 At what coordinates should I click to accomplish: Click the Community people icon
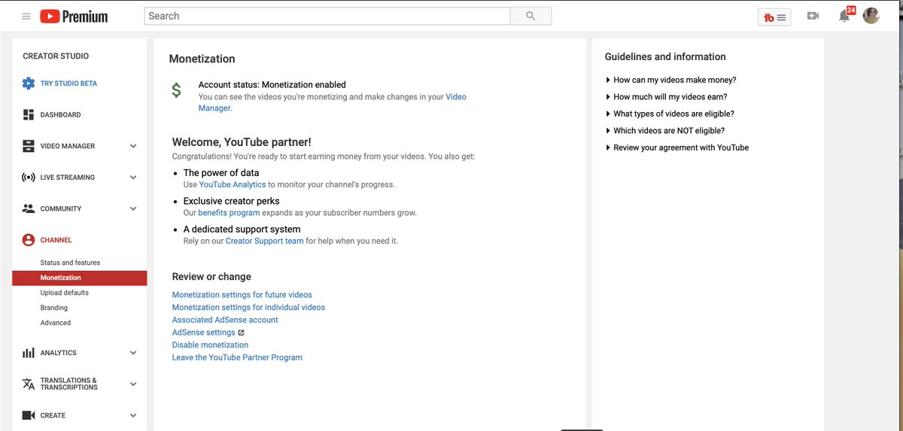(x=29, y=208)
